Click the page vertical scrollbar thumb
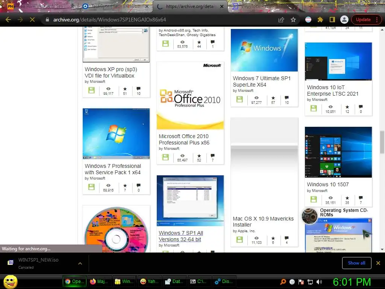The width and height of the screenshot is (385, 289). [x=382, y=143]
